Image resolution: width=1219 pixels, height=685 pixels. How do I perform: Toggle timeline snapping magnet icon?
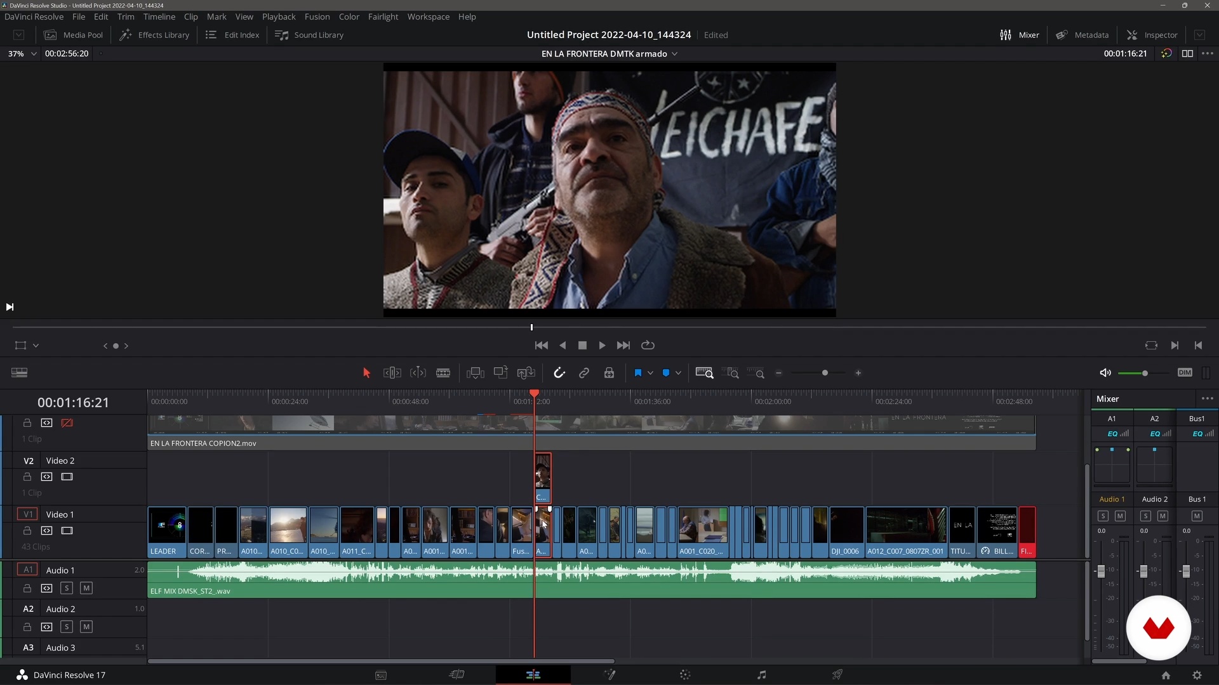point(559,373)
